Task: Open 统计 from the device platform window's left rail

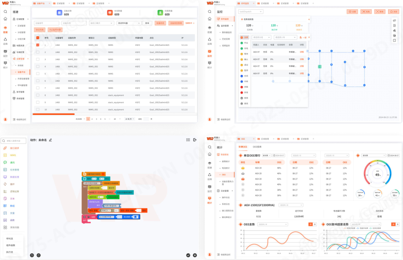Action: tap(5, 64)
